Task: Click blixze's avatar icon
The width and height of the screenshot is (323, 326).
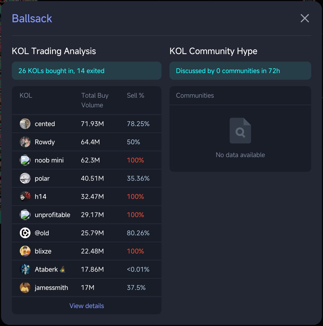Action: coord(25,251)
